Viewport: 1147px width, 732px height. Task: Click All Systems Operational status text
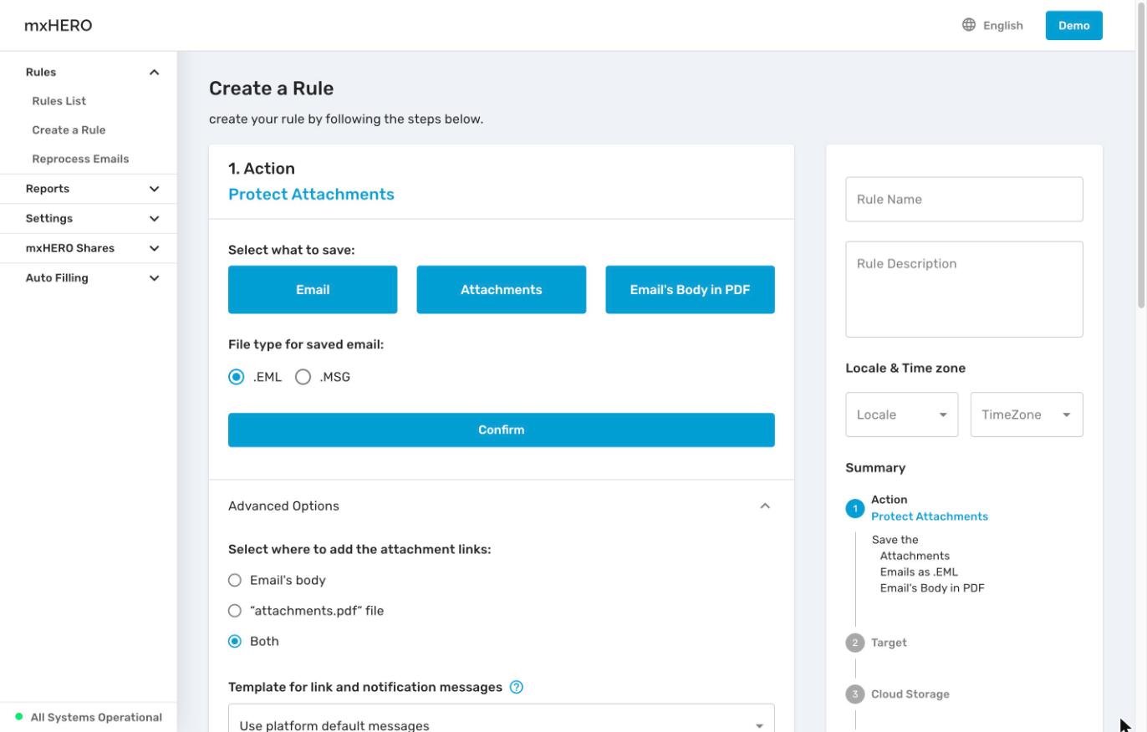pos(96,717)
